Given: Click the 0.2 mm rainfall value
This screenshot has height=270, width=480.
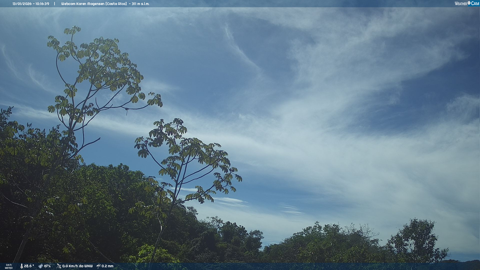Looking at the screenshot, I should [x=107, y=266].
